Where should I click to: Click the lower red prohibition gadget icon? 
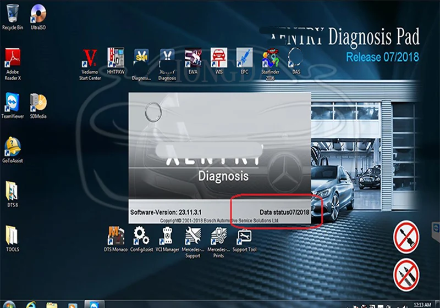tap(406, 275)
